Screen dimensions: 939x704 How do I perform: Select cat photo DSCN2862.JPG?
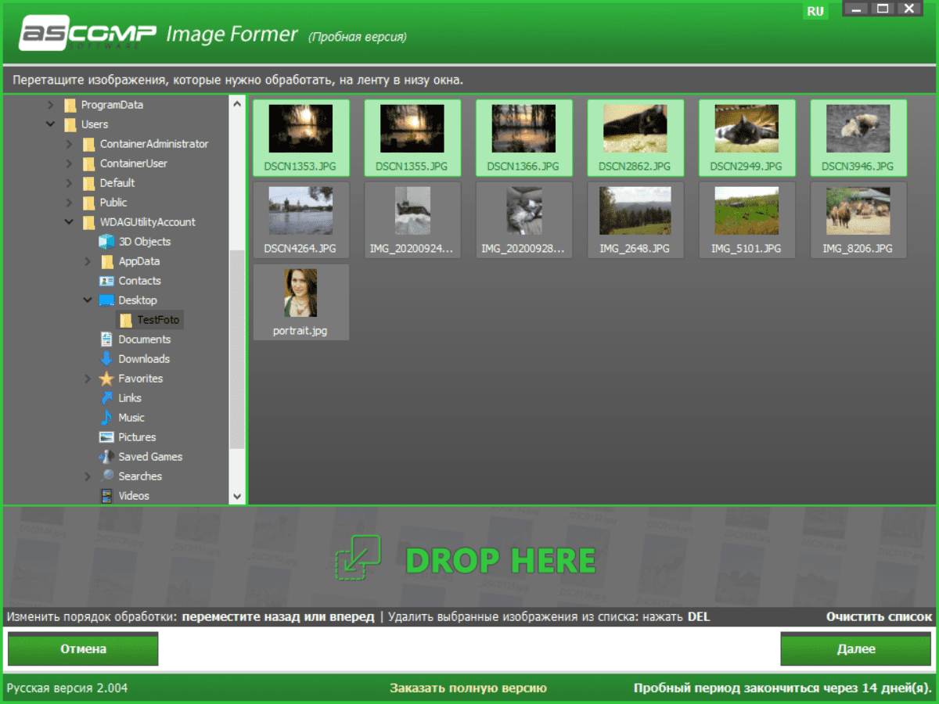click(635, 138)
